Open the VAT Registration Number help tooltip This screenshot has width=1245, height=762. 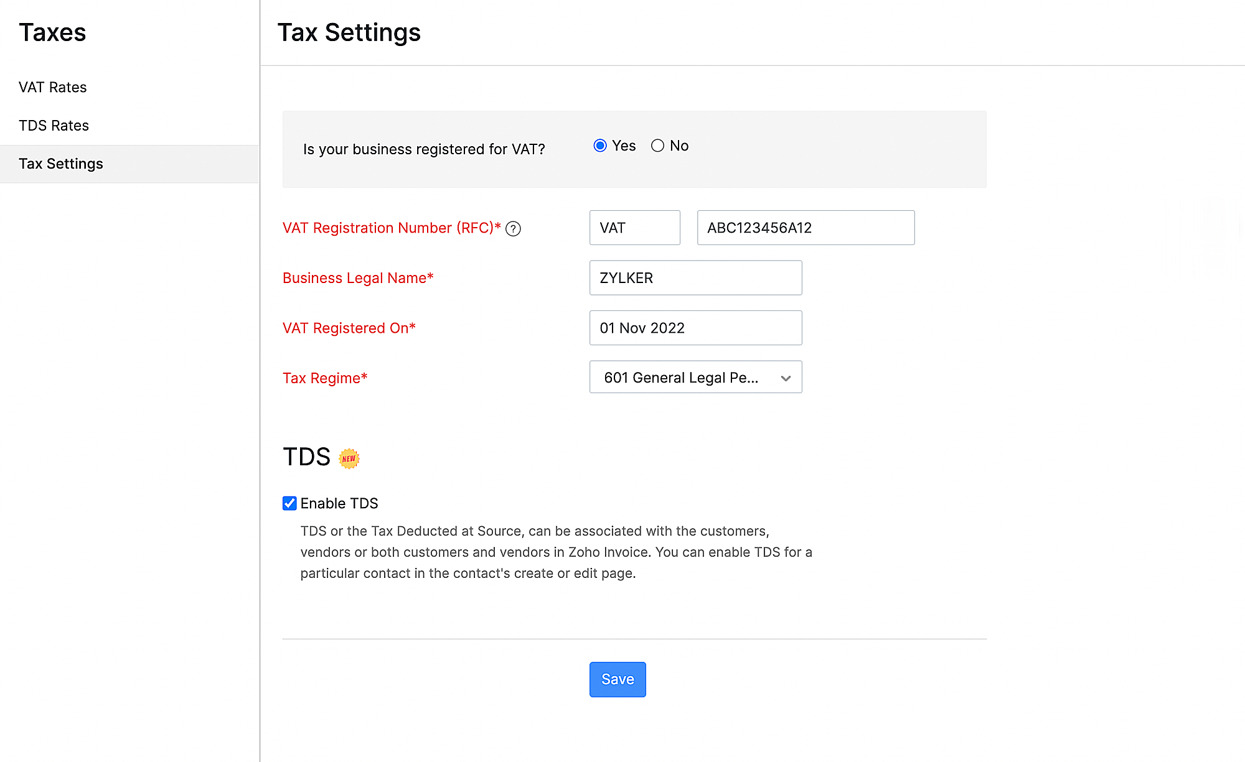click(513, 229)
